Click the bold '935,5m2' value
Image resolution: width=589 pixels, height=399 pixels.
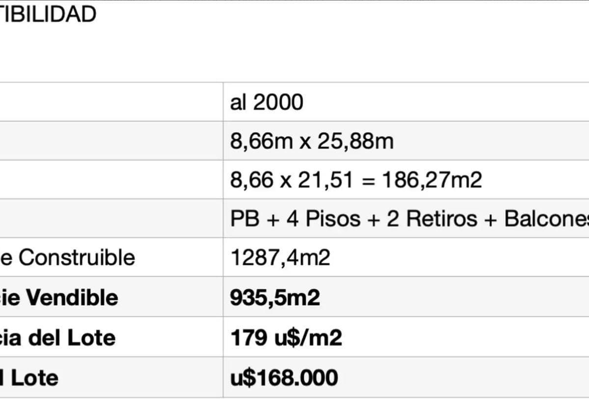[275, 298]
